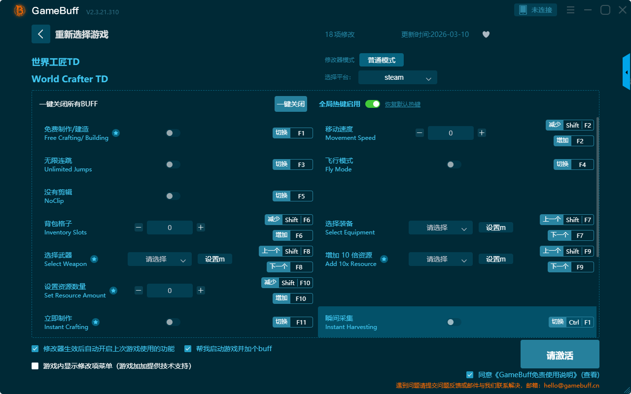Check the in-game trainer menu checkbox
The height and width of the screenshot is (394, 631).
click(x=35, y=366)
